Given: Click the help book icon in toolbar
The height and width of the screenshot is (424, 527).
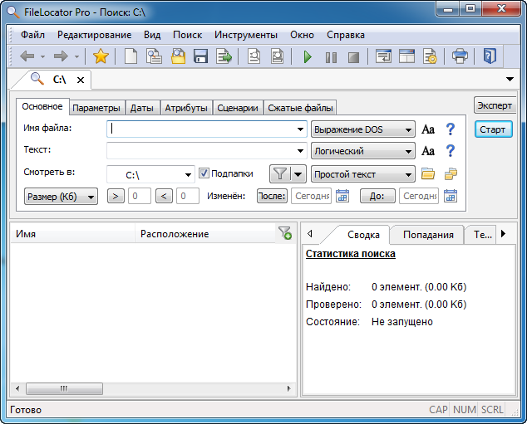Looking at the screenshot, I should pos(490,56).
